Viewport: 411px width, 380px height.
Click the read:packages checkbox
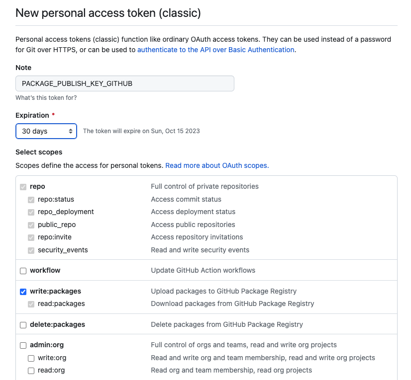31,304
